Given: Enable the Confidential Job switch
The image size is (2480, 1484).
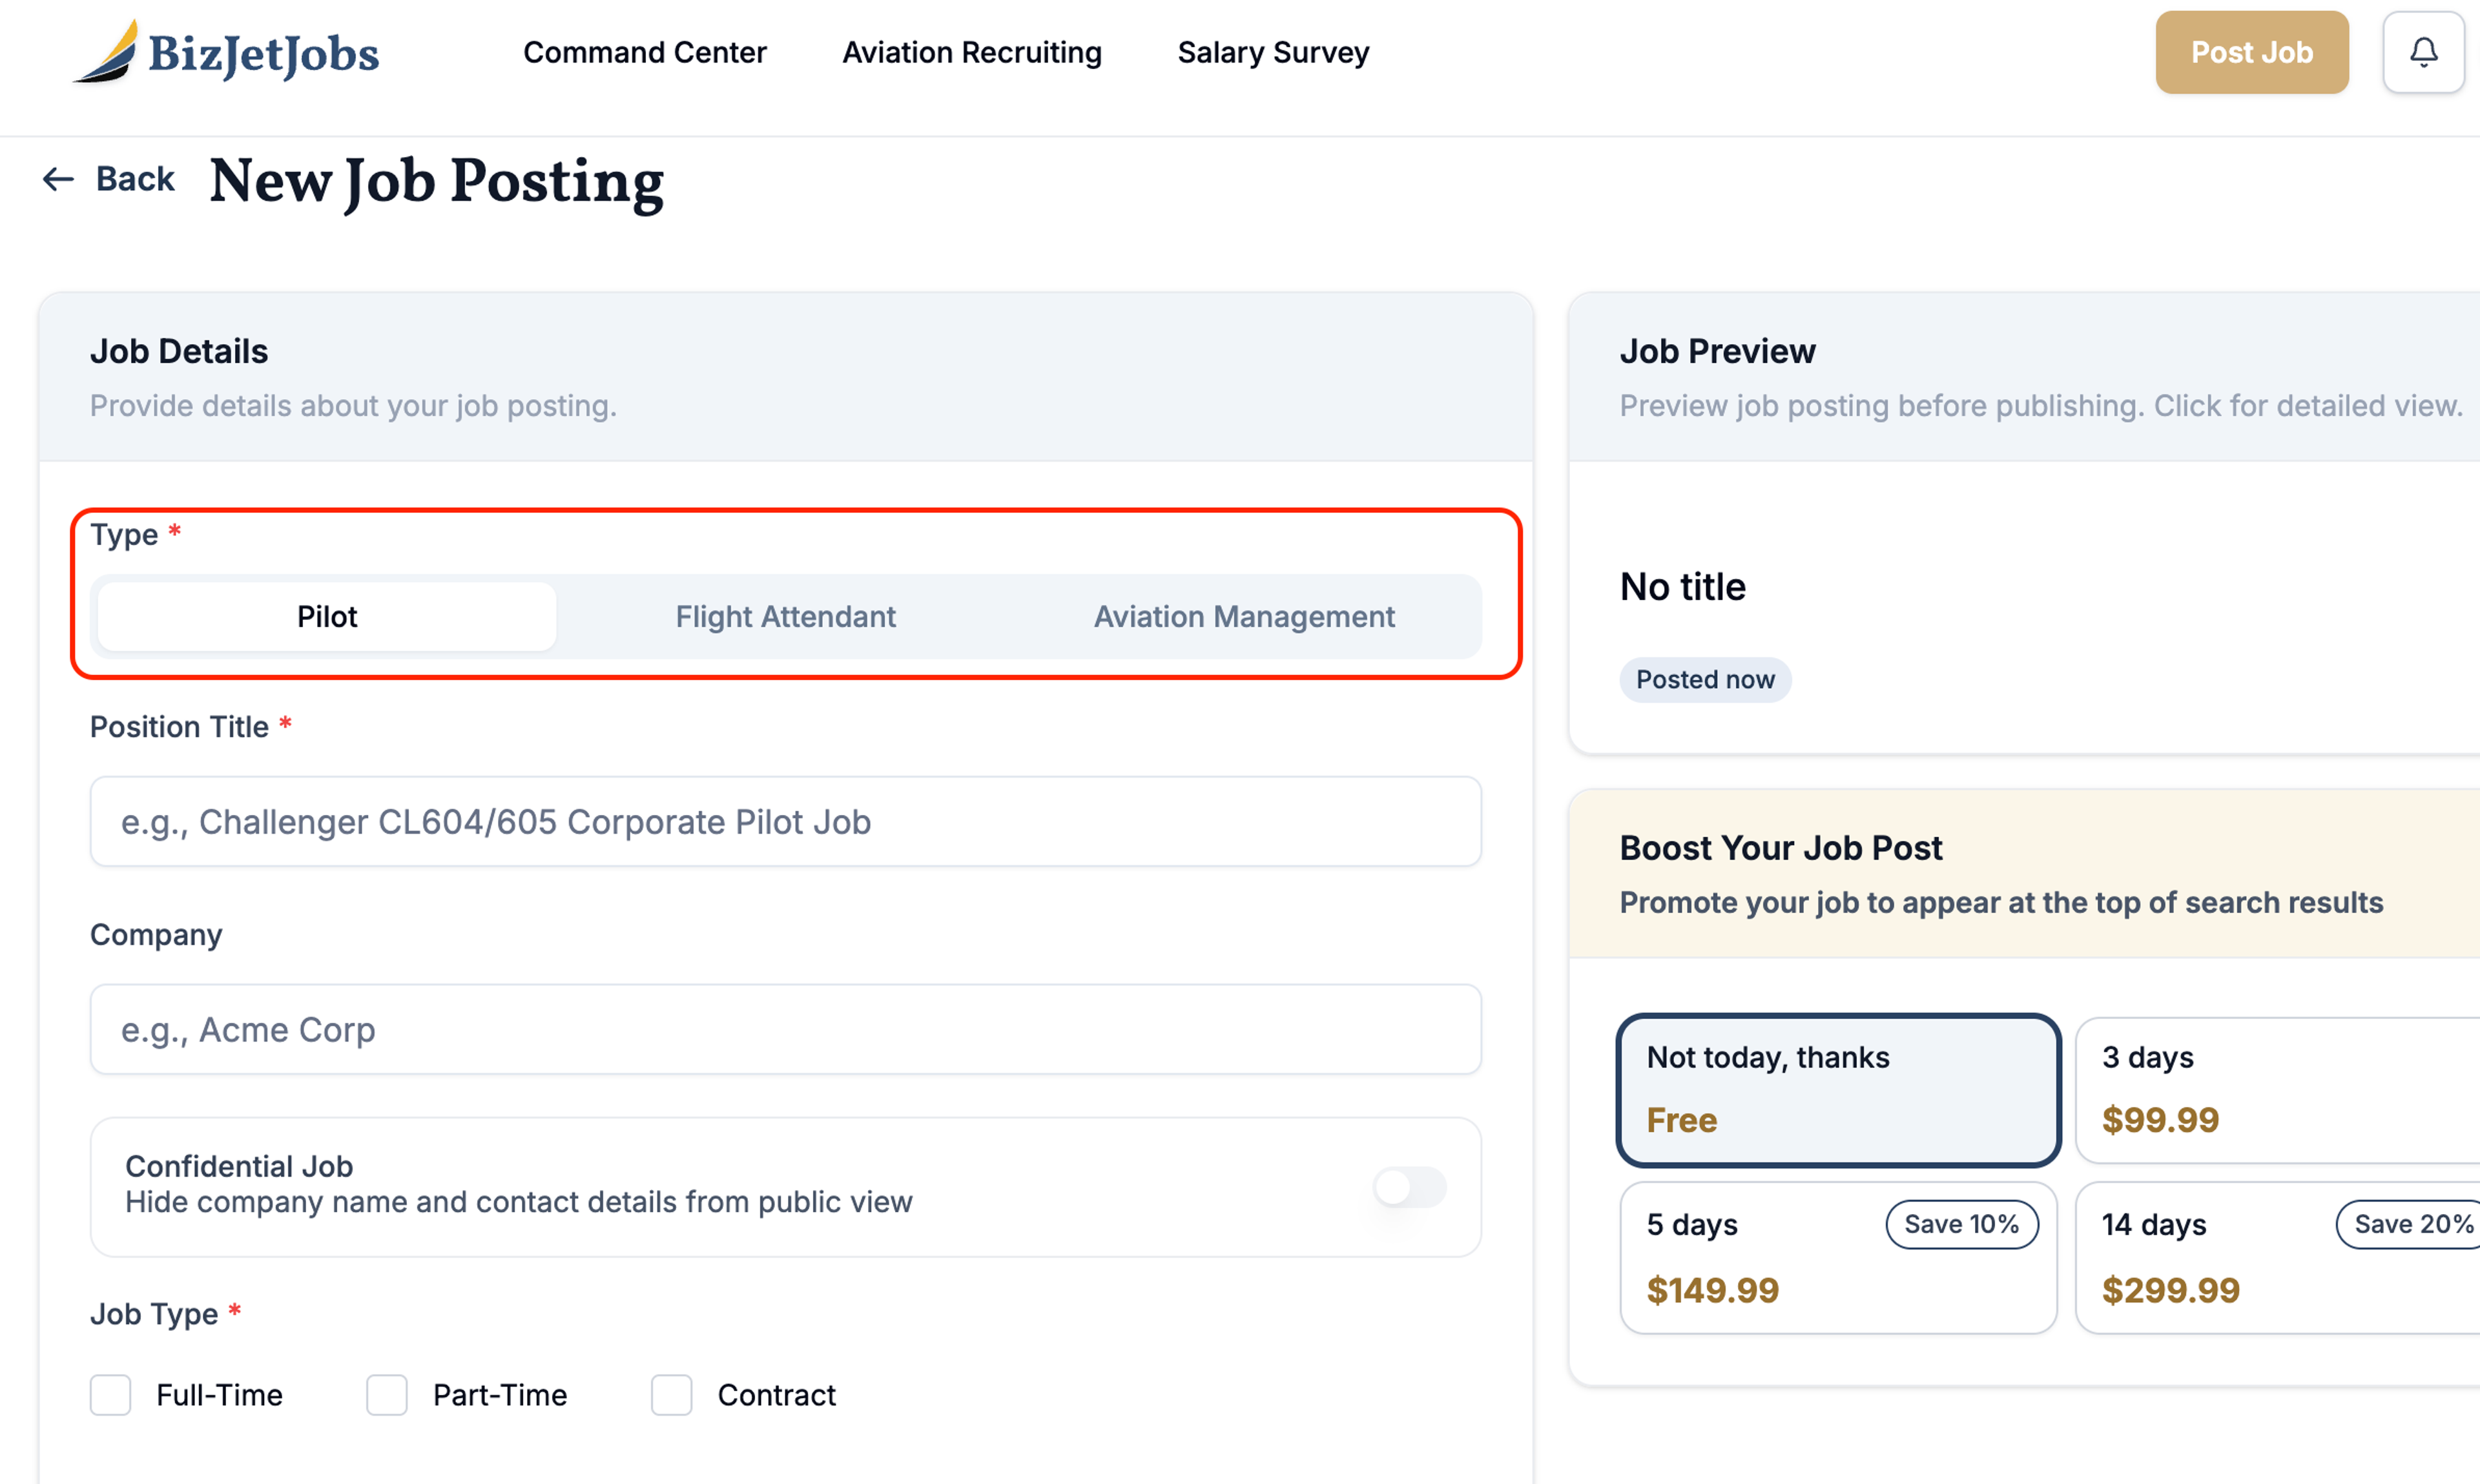Looking at the screenshot, I should (1409, 1187).
